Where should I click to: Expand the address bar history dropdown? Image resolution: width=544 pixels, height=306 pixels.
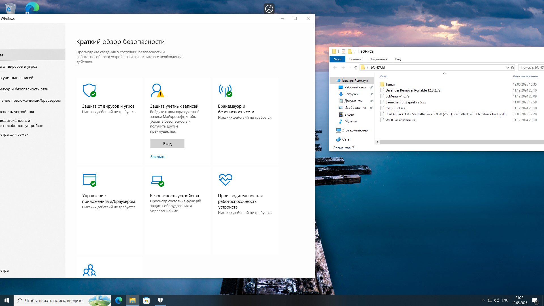[507, 67]
